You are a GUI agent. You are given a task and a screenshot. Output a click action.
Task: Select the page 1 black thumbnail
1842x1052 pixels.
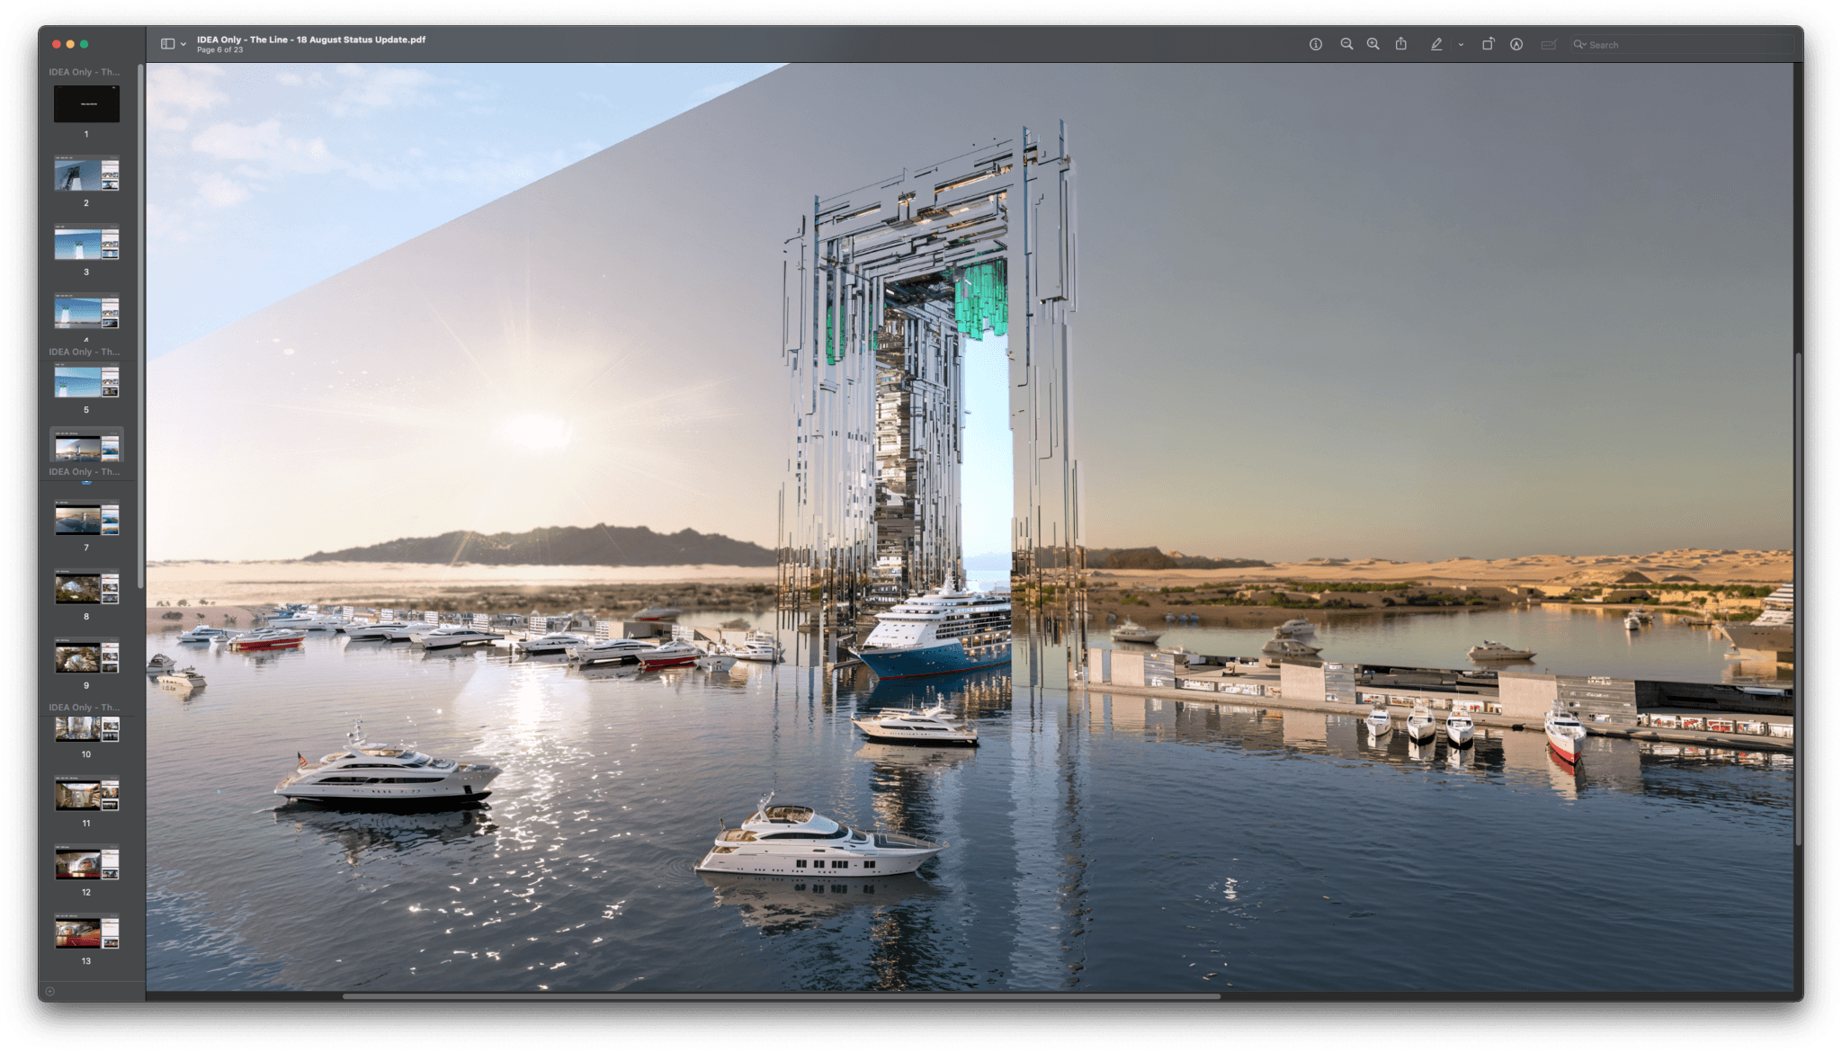pos(86,104)
